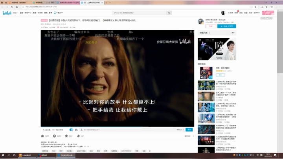Click the browser address bar

[x=137, y=7]
